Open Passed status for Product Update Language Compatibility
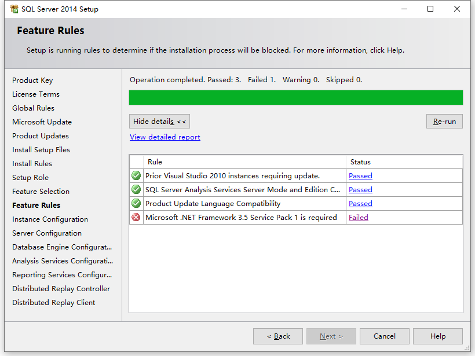 [360, 204]
